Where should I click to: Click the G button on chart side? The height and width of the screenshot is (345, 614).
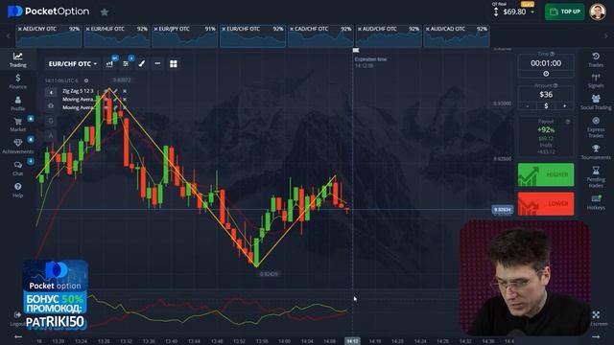51,121
